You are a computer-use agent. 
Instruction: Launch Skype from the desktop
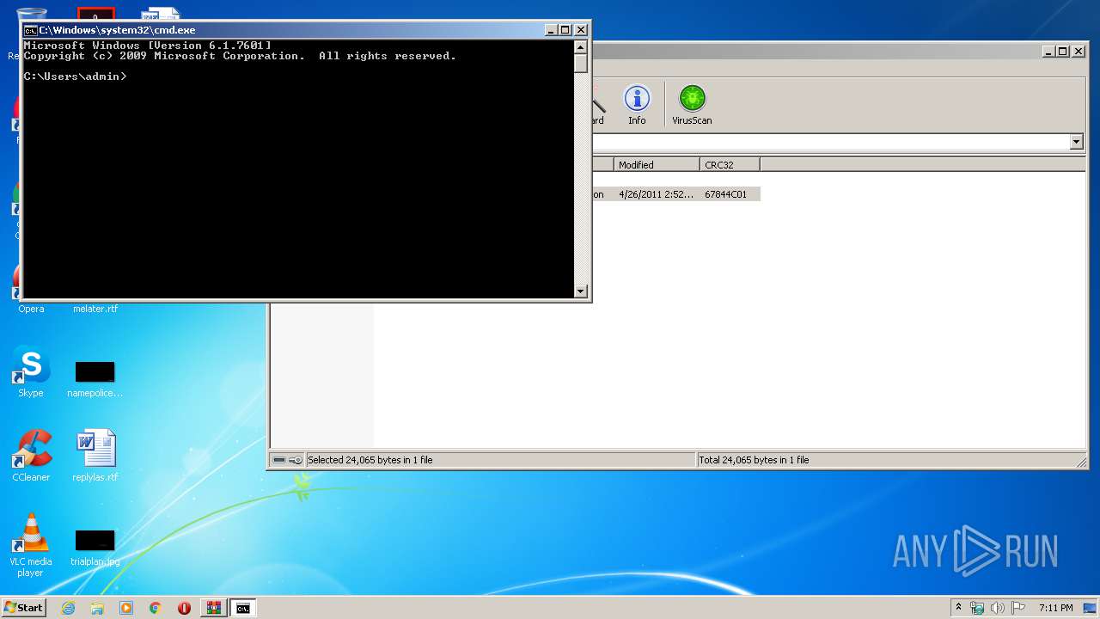[x=31, y=372]
